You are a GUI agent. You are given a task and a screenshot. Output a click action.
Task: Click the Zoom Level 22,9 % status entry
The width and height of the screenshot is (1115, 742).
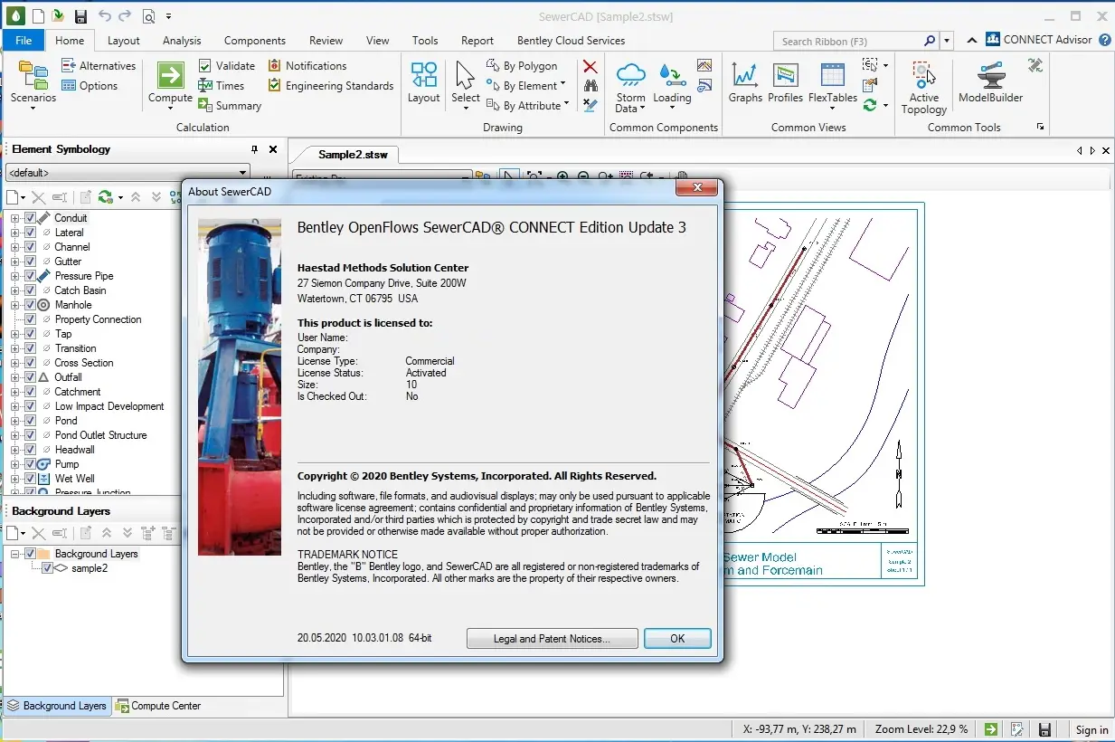click(x=921, y=729)
